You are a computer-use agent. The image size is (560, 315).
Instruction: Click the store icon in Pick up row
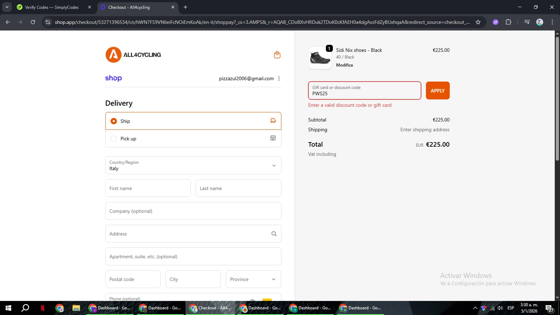point(273,138)
